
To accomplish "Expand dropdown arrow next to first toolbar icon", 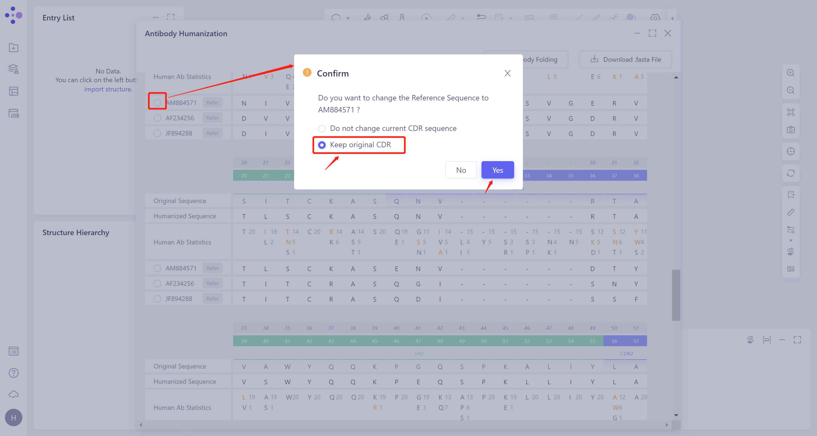I will click(348, 19).
